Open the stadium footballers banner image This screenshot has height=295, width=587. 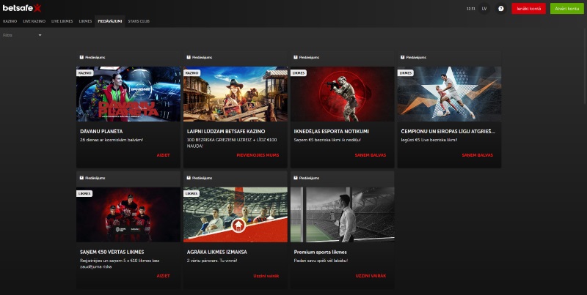click(x=236, y=214)
